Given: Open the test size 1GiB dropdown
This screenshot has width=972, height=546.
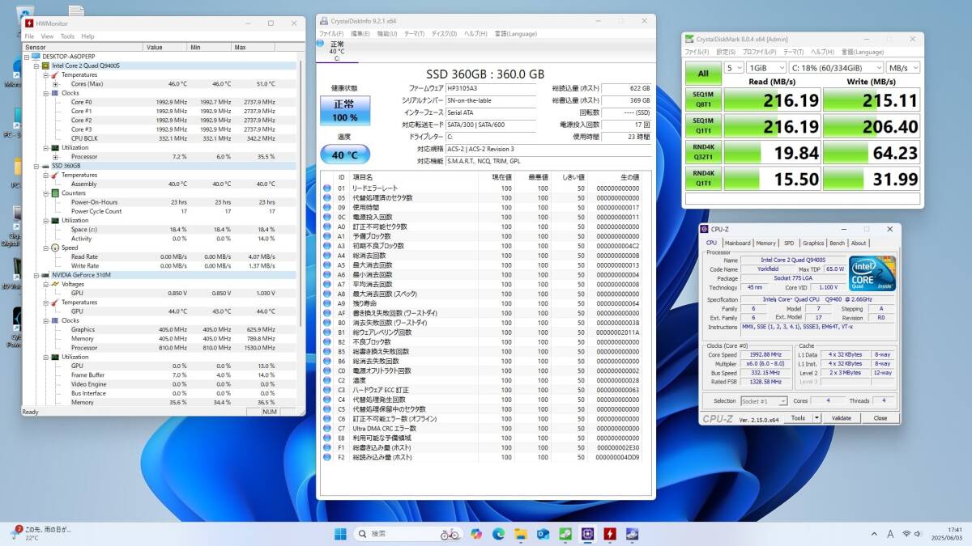Looking at the screenshot, I should tap(765, 68).
